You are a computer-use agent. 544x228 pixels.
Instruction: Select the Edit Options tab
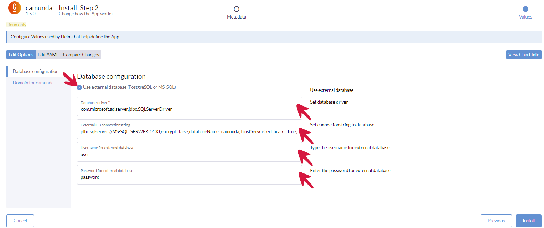tap(21, 55)
